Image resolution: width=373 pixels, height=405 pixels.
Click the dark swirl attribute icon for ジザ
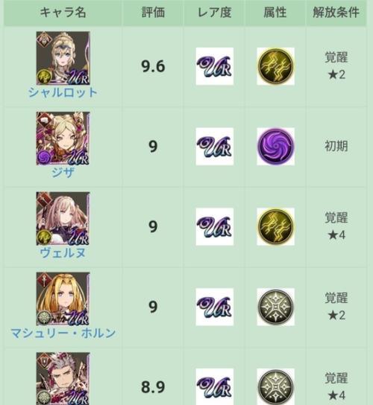point(275,147)
